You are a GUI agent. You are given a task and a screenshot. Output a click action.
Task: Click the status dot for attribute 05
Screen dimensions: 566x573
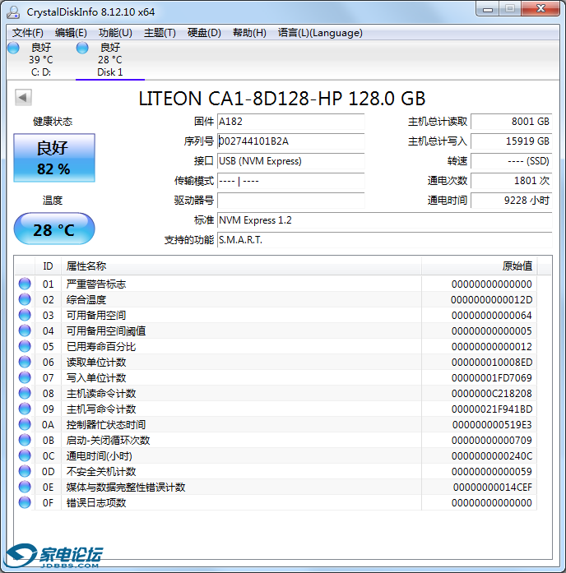(25, 346)
